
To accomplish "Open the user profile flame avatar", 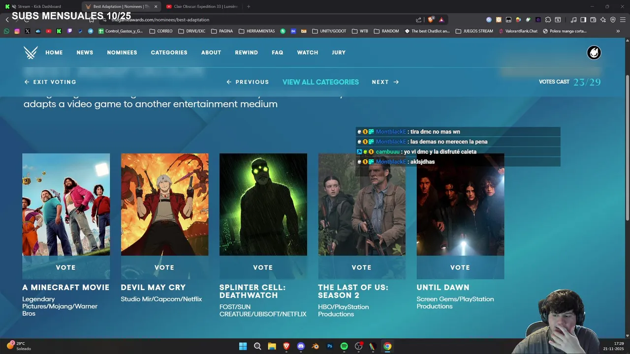I will click(x=594, y=53).
